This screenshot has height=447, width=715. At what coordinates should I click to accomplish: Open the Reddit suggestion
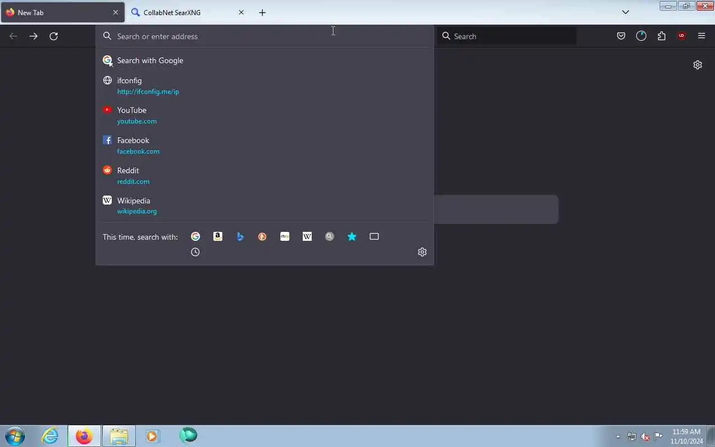tap(265, 175)
